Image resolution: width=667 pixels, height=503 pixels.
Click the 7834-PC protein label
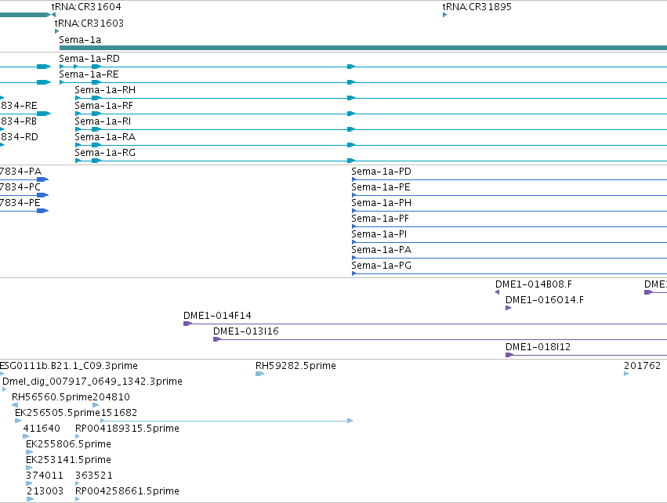coord(20,187)
